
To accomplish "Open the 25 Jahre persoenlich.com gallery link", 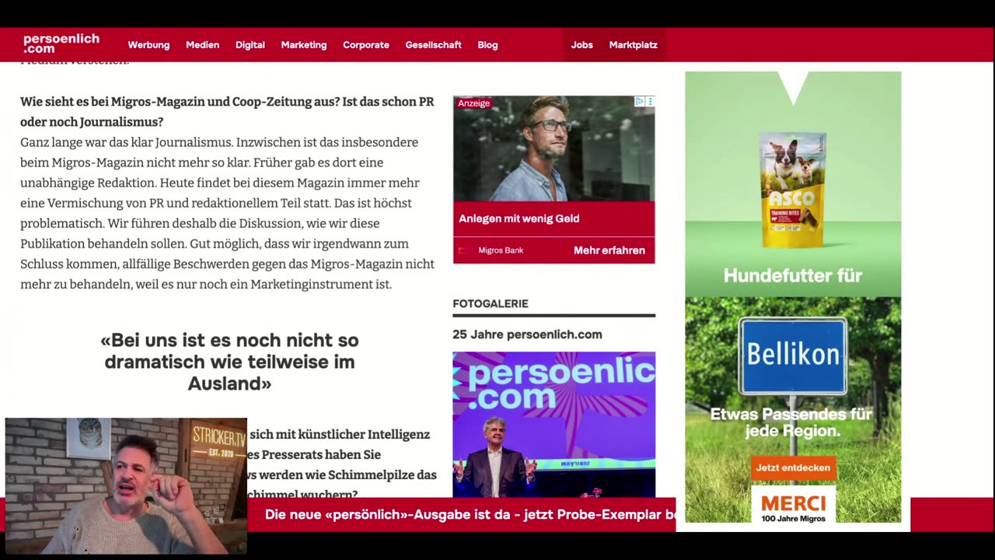I will (x=527, y=334).
